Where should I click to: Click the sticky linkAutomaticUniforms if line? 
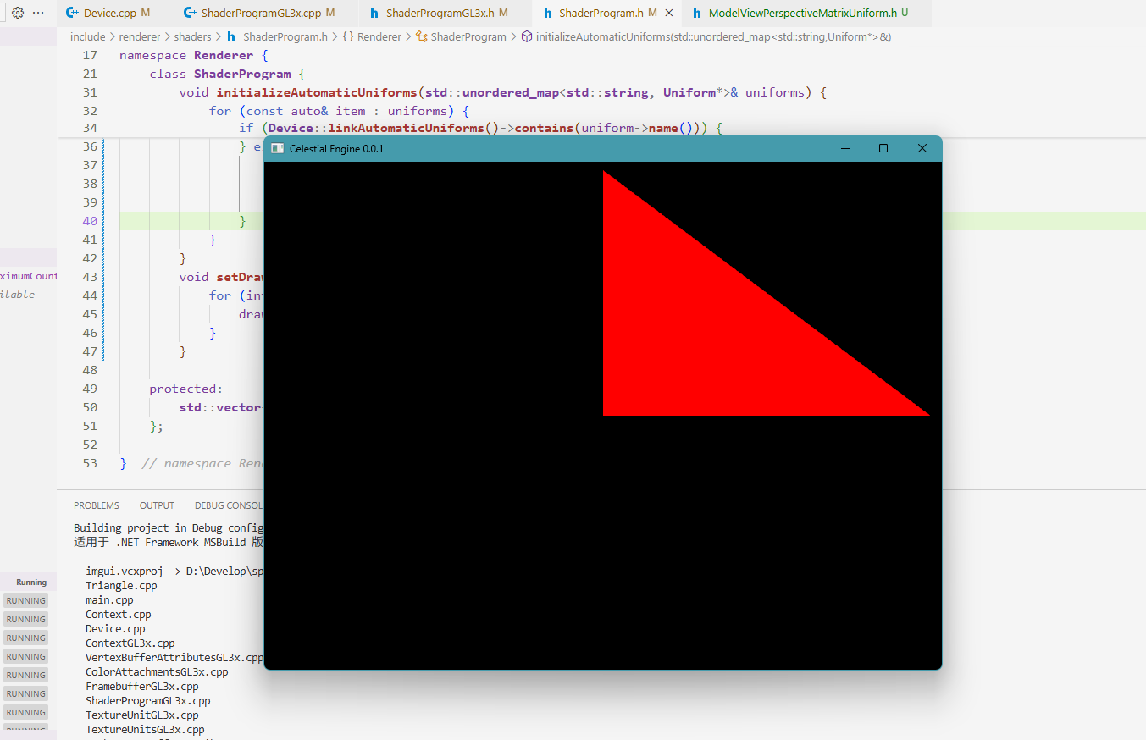[480, 128]
